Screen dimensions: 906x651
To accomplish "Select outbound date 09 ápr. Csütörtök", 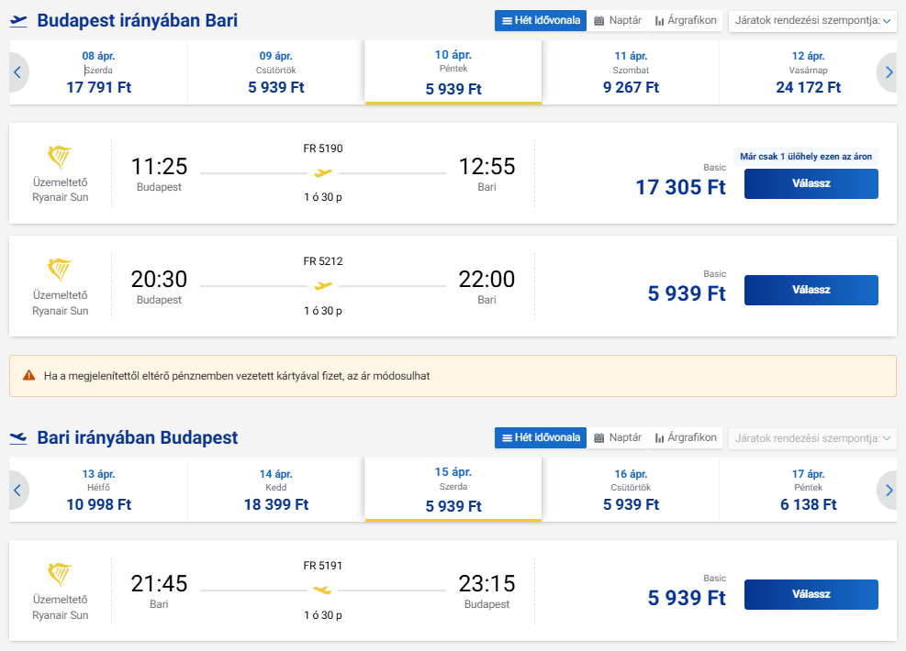I will click(276, 72).
